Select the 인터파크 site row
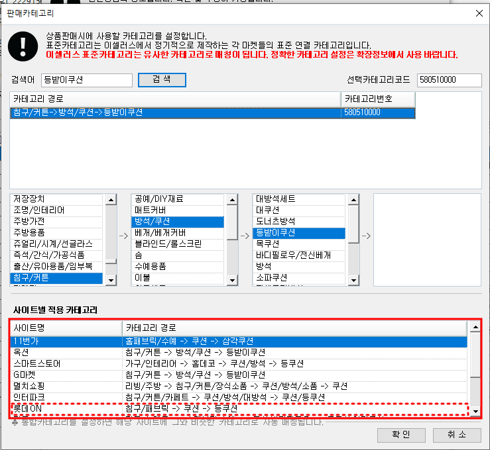Image resolution: width=490 pixels, height=450 pixels. click(239, 398)
